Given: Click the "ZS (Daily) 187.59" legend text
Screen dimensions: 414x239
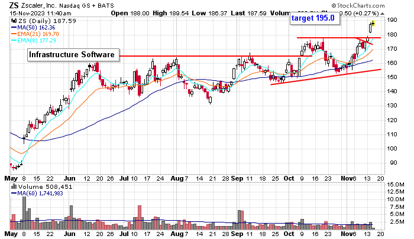Looking at the screenshot, I should coord(47,21).
